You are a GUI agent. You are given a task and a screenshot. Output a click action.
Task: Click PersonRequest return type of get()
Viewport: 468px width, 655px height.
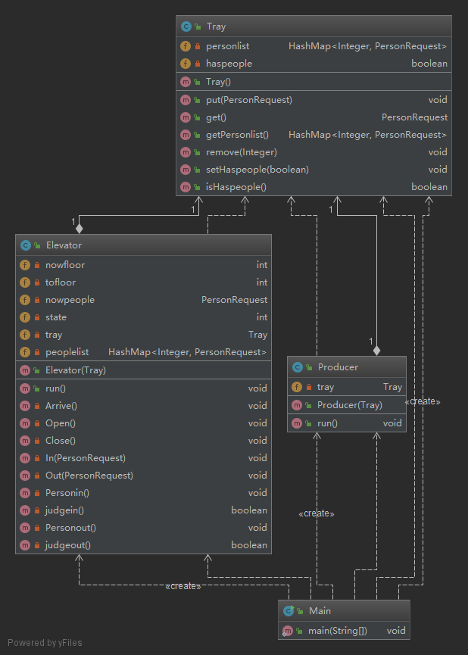[414, 117]
